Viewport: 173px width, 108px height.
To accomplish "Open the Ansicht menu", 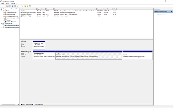I will click(13, 4).
